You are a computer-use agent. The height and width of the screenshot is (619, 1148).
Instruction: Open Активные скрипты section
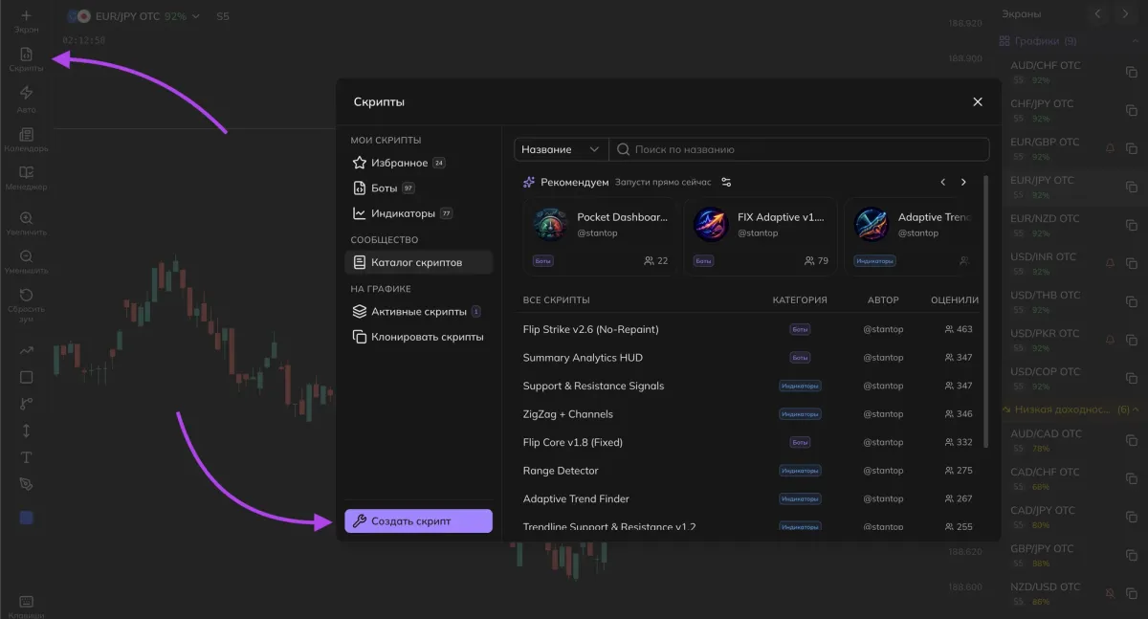tap(419, 311)
